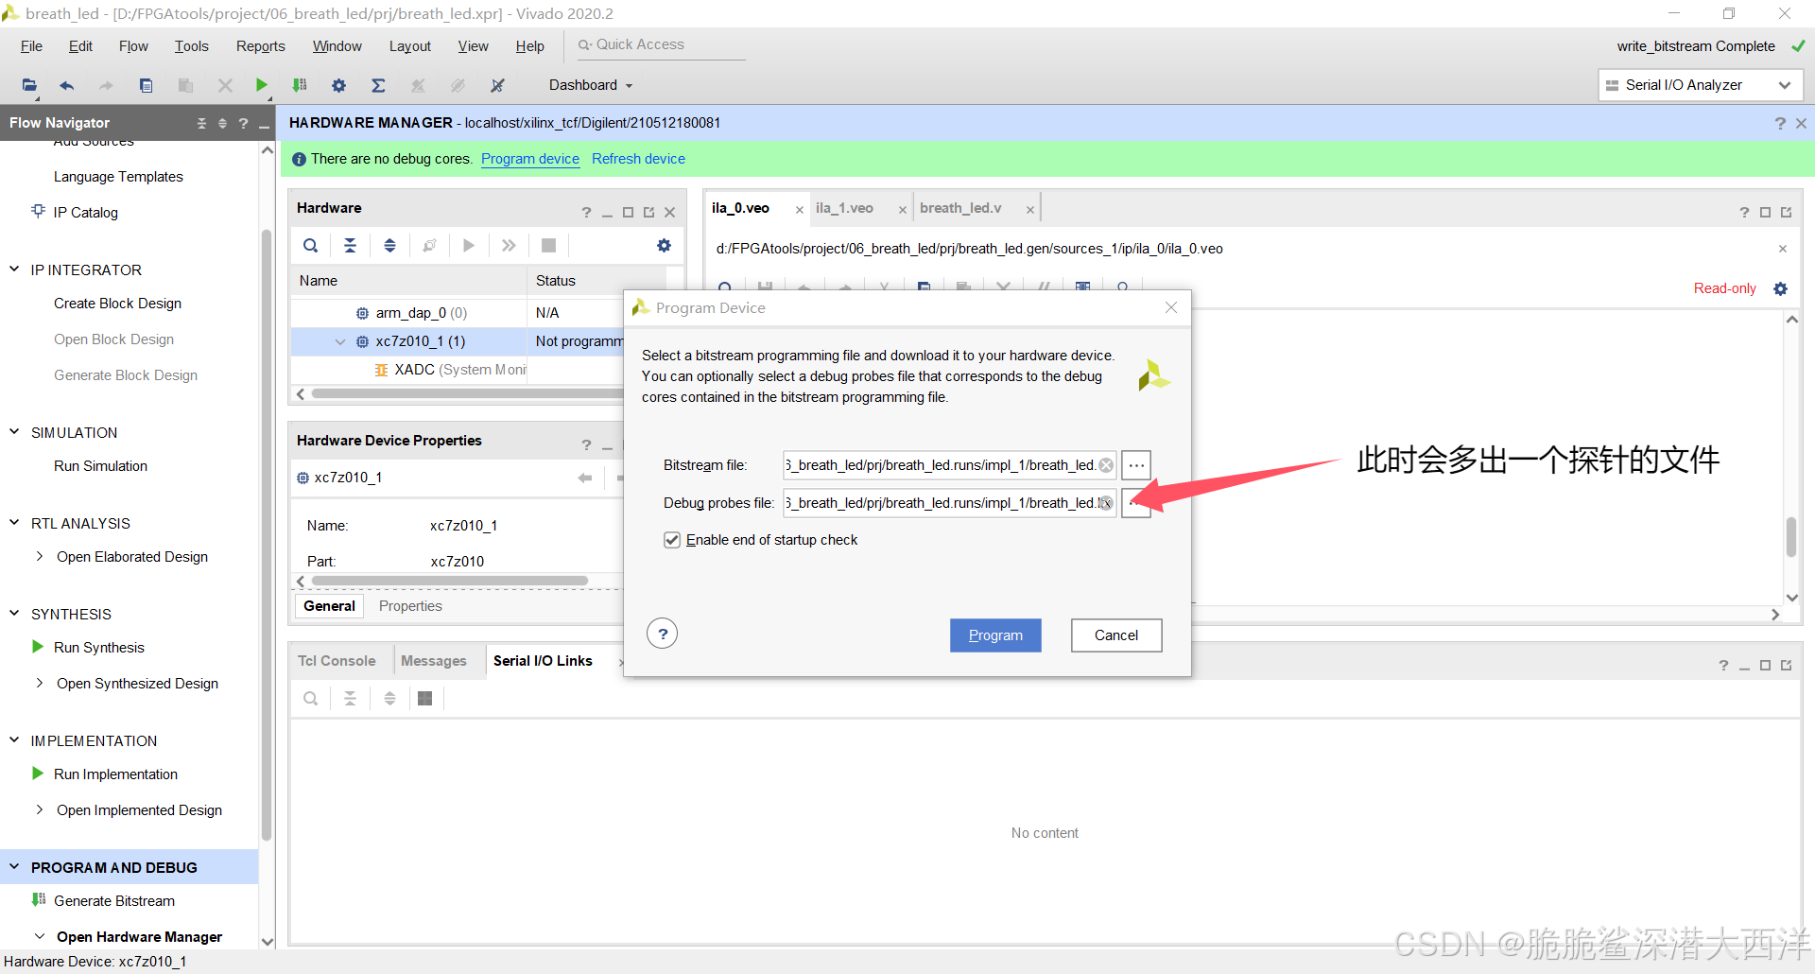The image size is (1815, 974).
Task: Click stop trigger square in Hardware panel
Action: [548, 246]
